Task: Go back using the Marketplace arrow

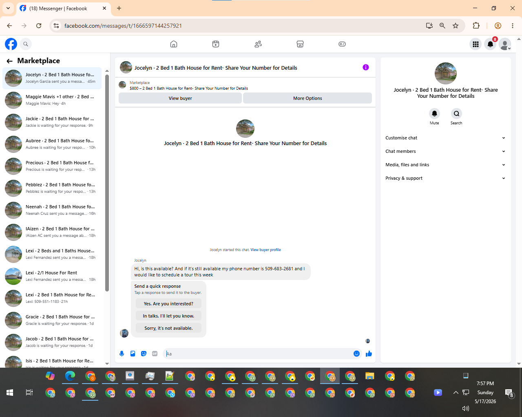Action: click(9, 61)
